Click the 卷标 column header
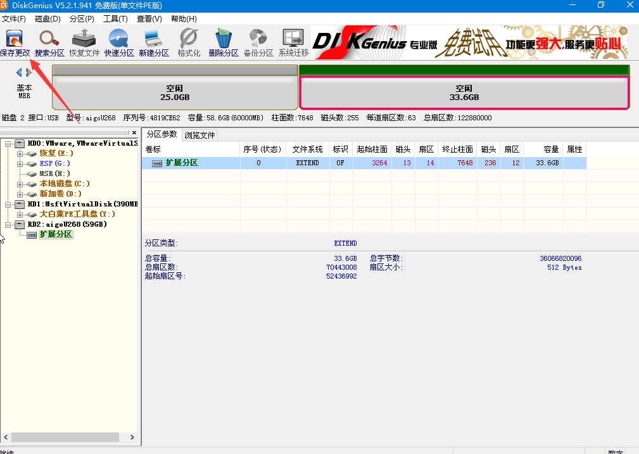This screenshot has height=454, width=639. click(x=191, y=149)
